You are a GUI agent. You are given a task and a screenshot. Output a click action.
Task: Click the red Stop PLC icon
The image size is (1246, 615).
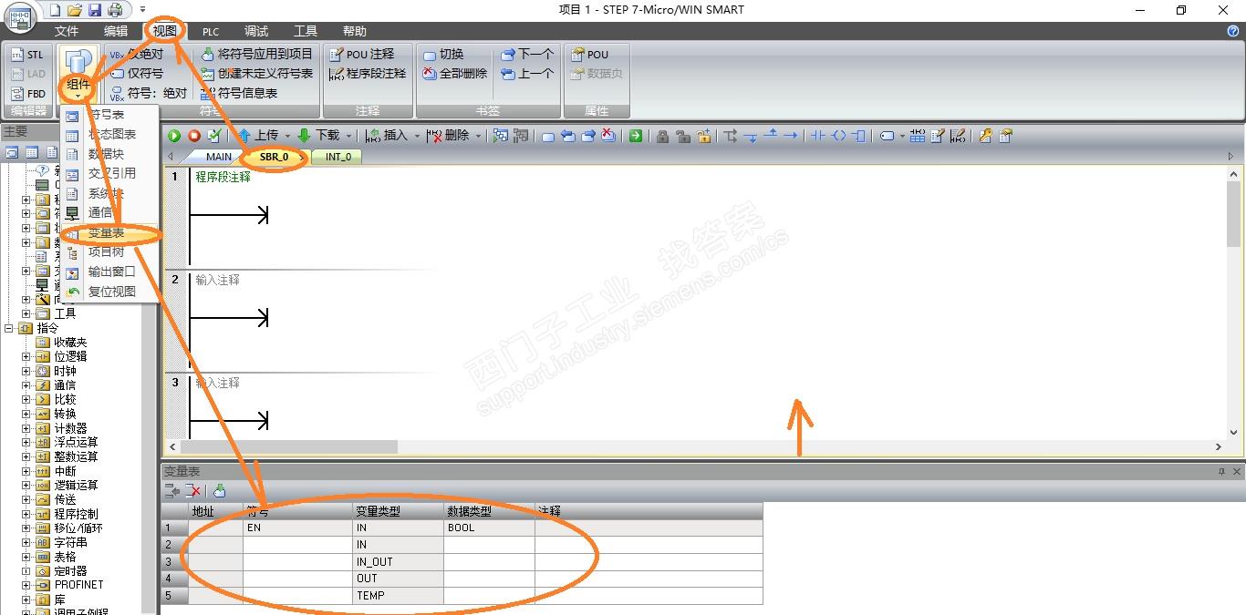point(194,136)
